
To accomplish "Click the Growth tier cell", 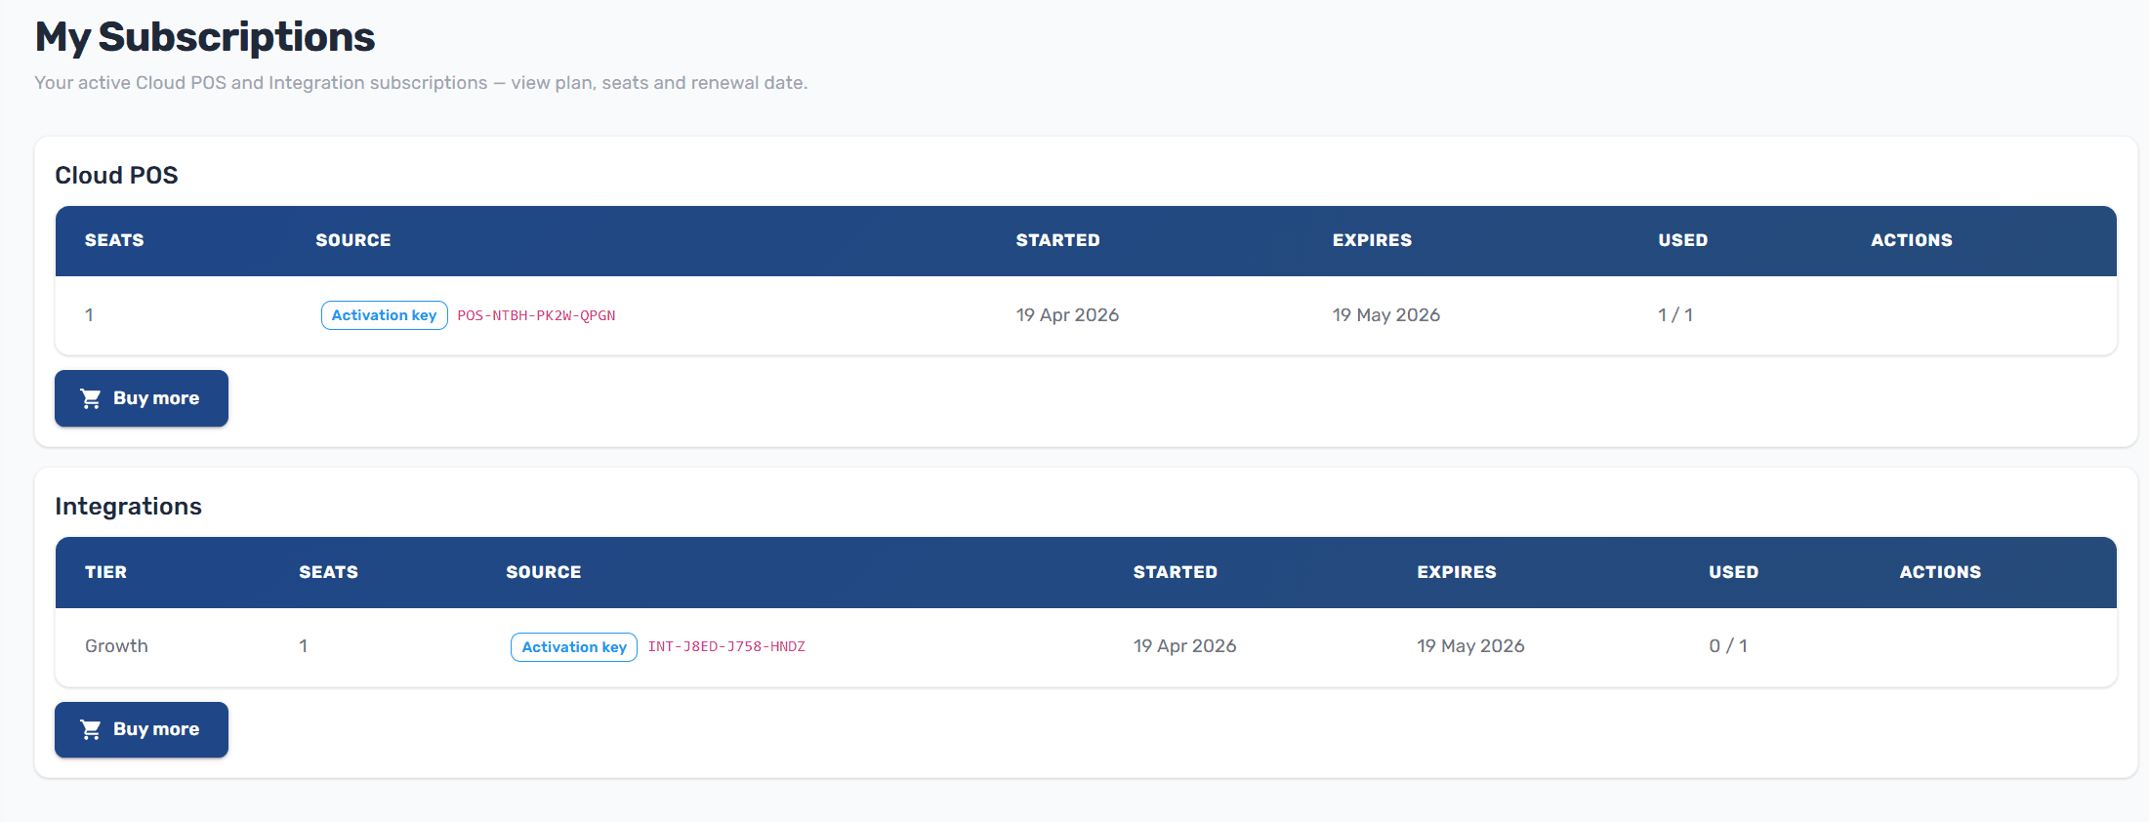I will pos(116,646).
